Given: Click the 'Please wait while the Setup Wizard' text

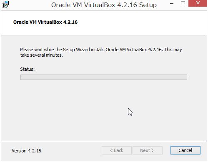Looking at the screenshot, I should pos(48,50).
